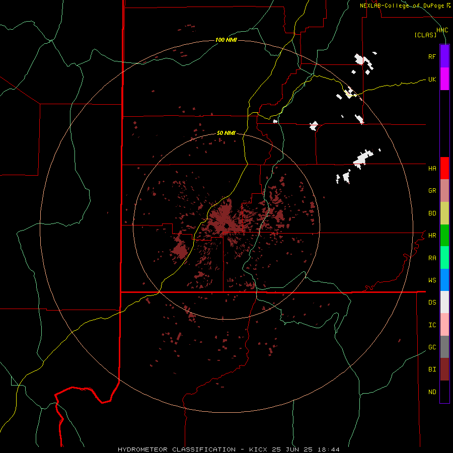Click the "HR" legend label
The width and height of the screenshot is (453, 453).
(432, 236)
